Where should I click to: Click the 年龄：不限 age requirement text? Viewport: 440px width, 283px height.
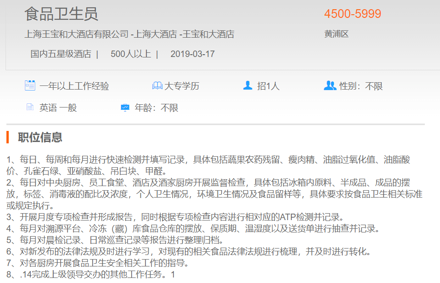click(x=156, y=108)
